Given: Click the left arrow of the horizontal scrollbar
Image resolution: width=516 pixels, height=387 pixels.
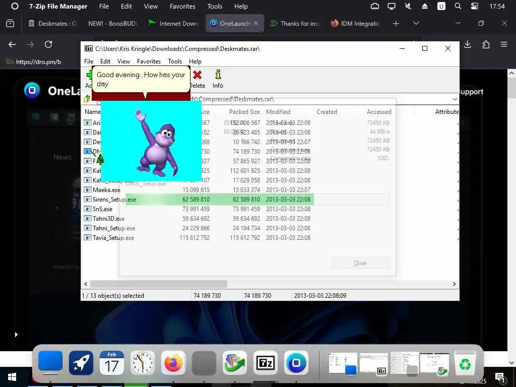Looking at the screenshot, I should [86, 284].
